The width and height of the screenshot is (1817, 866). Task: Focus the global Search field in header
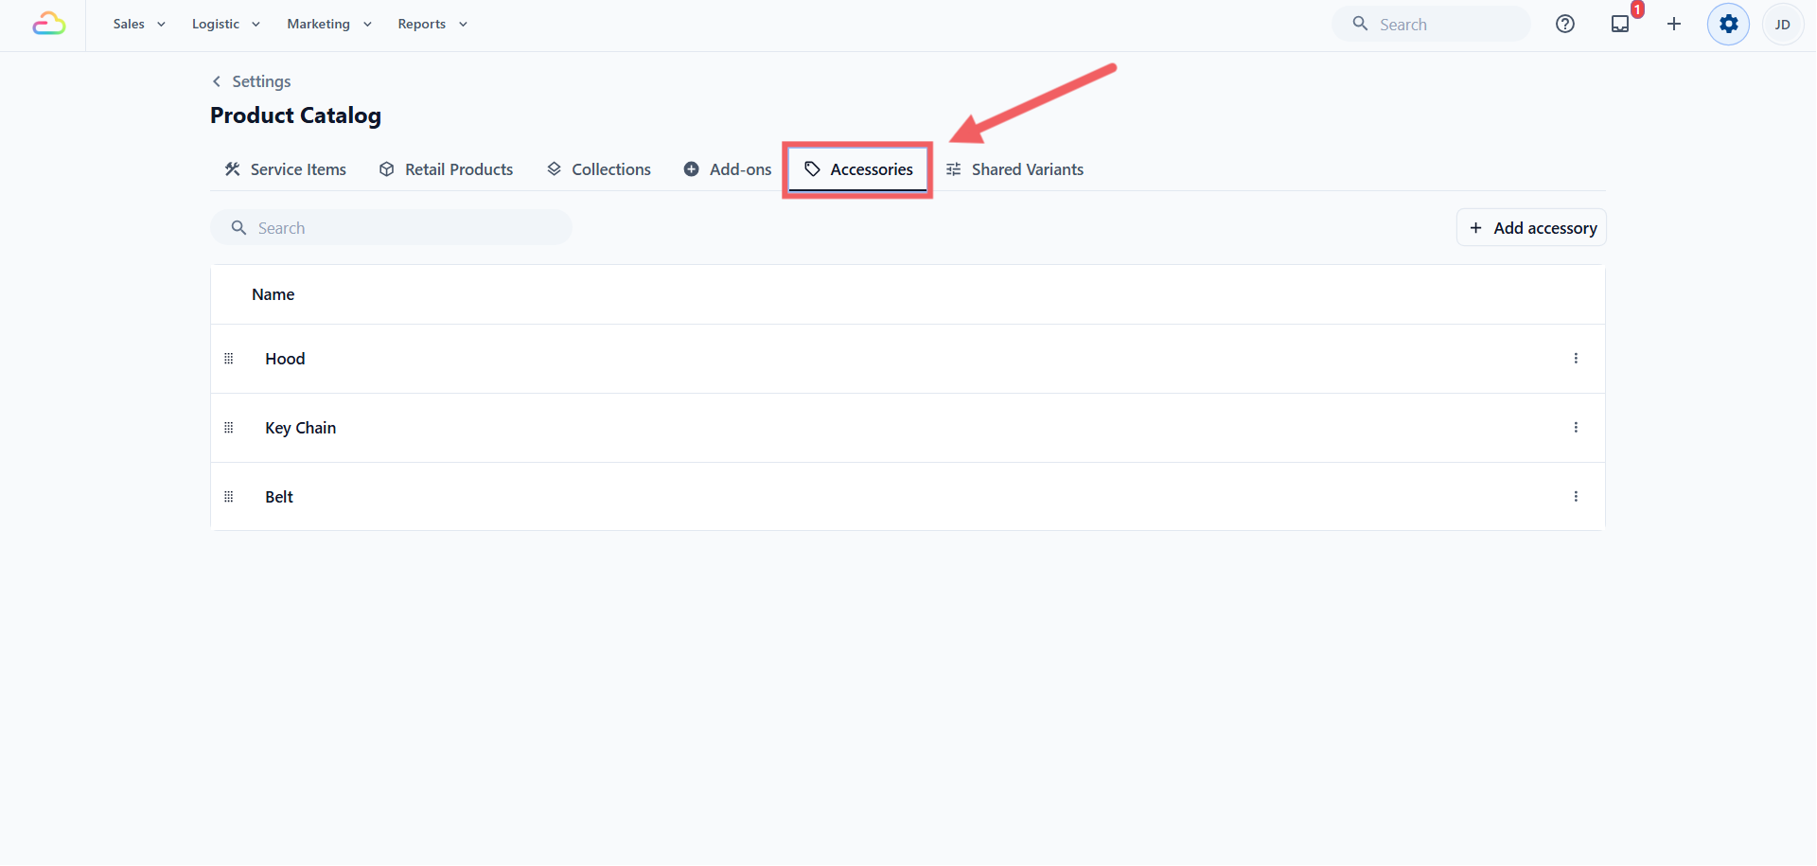click(x=1431, y=24)
